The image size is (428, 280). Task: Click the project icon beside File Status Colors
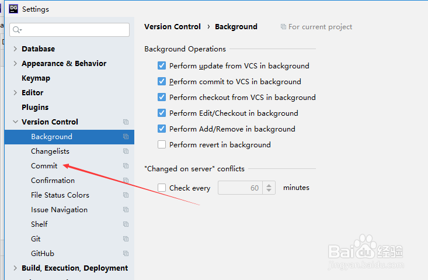pos(126,195)
